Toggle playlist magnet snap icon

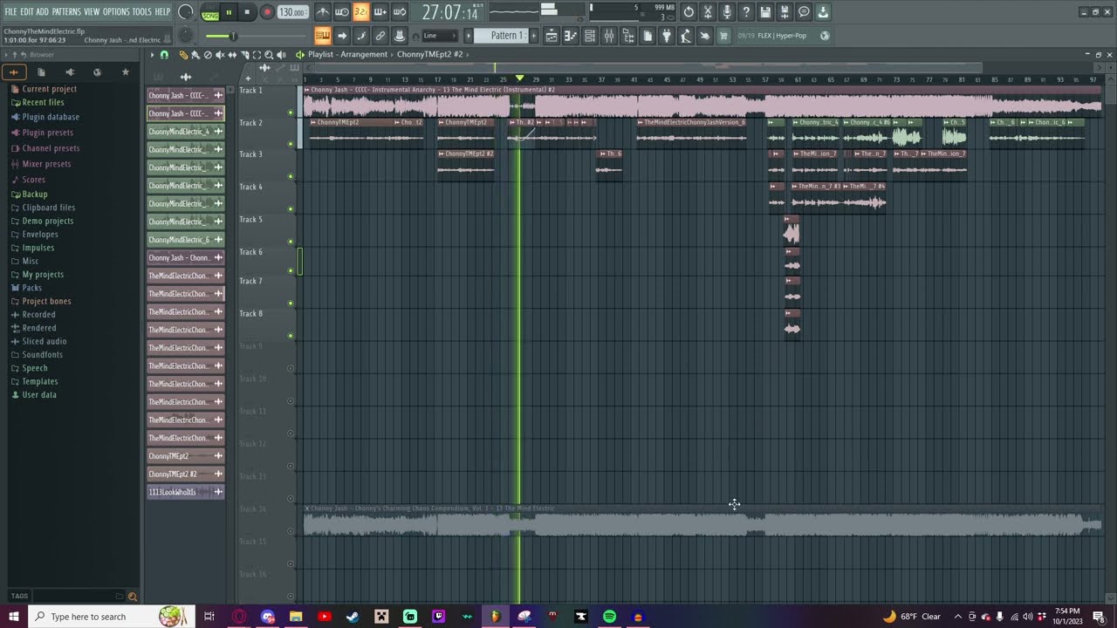(x=164, y=55)
